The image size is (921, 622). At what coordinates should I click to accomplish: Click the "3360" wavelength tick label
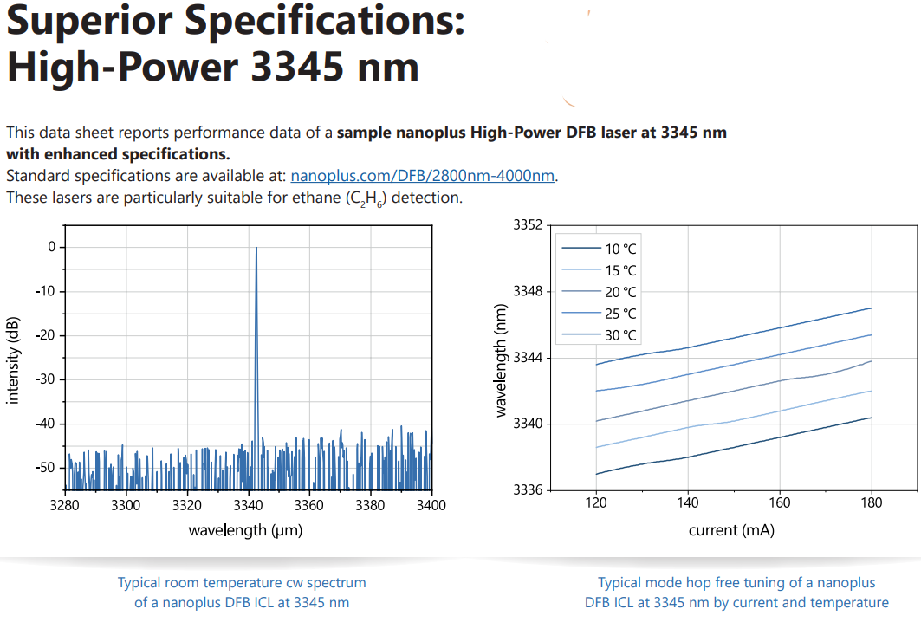coord(309,505)
